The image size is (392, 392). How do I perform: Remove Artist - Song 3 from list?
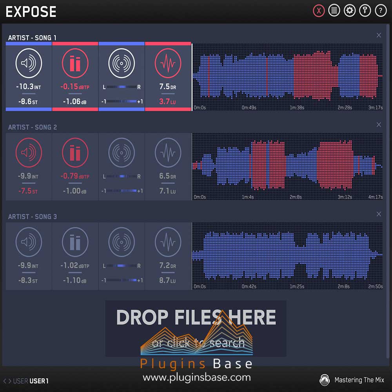point(379,214)
